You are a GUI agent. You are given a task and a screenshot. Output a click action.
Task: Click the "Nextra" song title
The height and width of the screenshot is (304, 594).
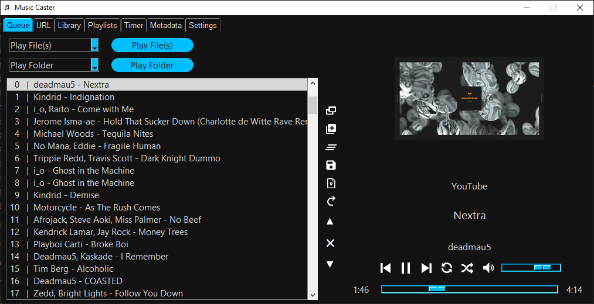tap(469, 216)
